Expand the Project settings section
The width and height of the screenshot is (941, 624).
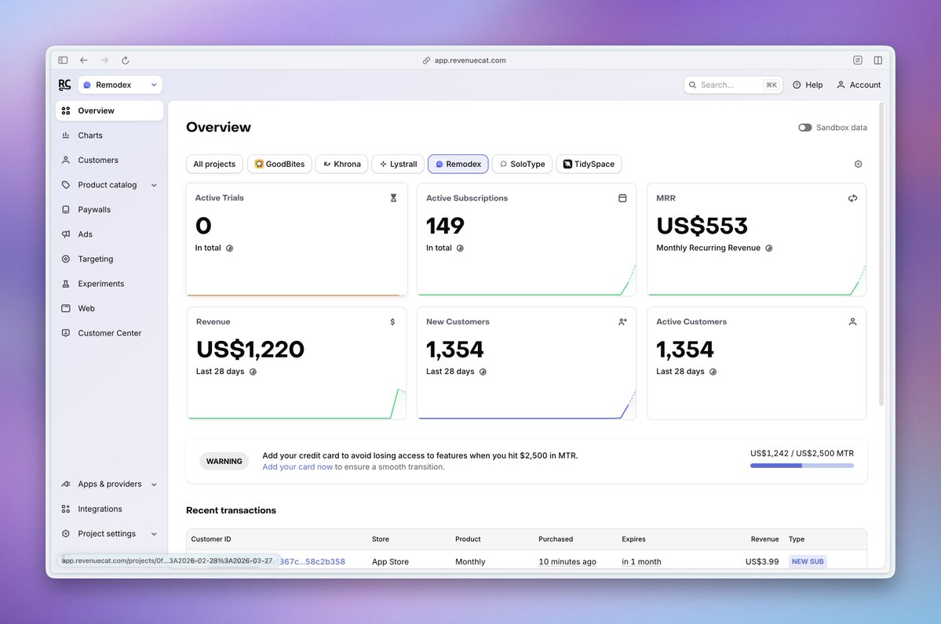point(109,534)
